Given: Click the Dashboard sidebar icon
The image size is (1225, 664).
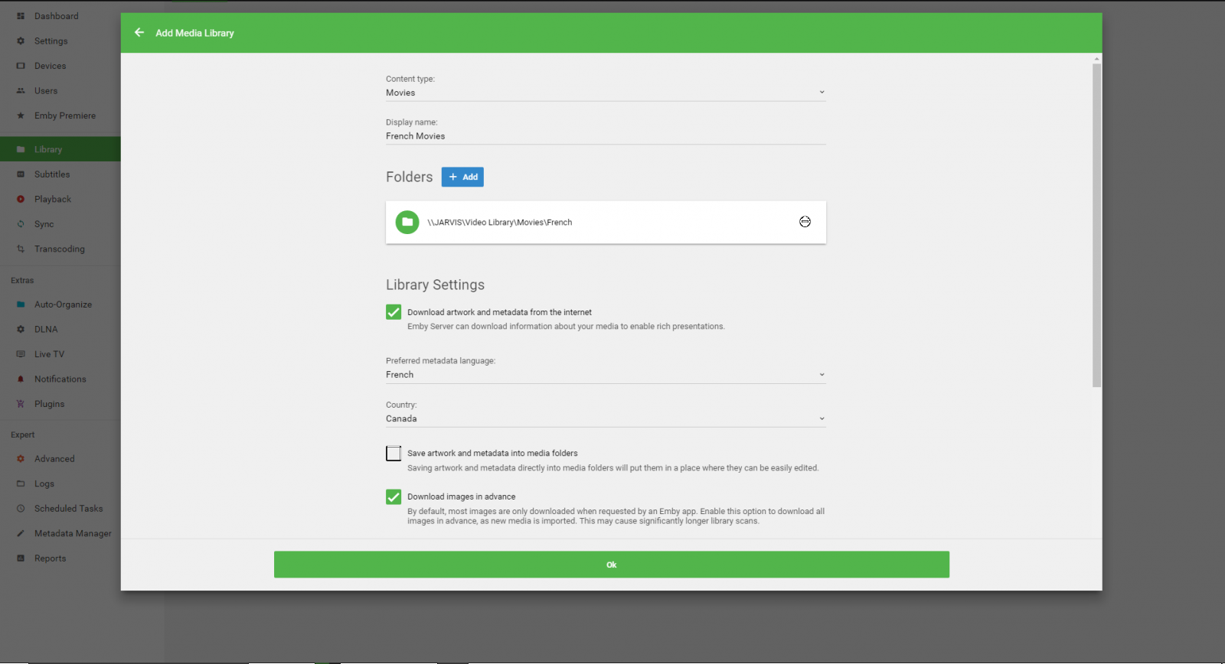Looking at the screenshot, I should click(21, 16).
